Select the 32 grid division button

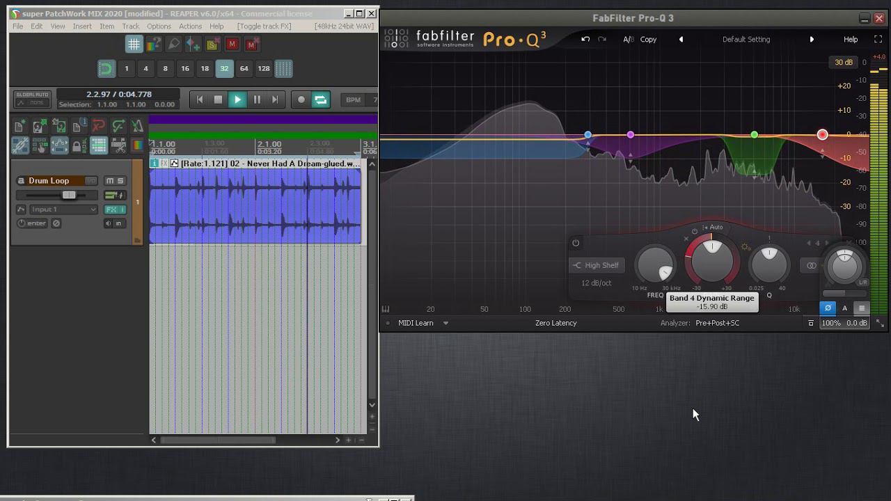tap(224, 68)
